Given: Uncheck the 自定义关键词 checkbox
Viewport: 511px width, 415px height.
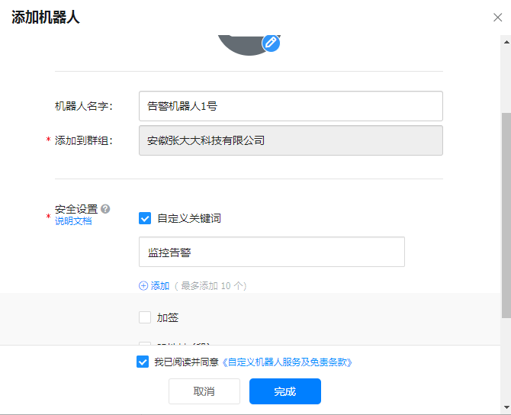Looking at the screenshot, I should [145, 218].
